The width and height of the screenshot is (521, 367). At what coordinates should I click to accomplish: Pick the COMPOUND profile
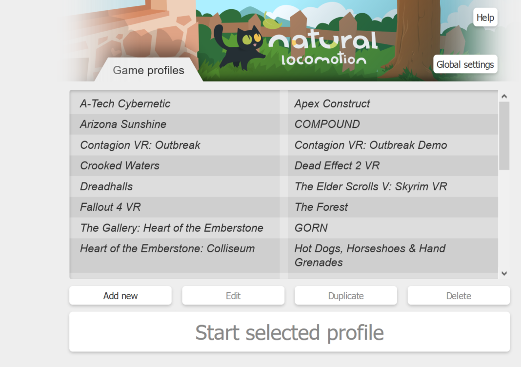point(327,124)
